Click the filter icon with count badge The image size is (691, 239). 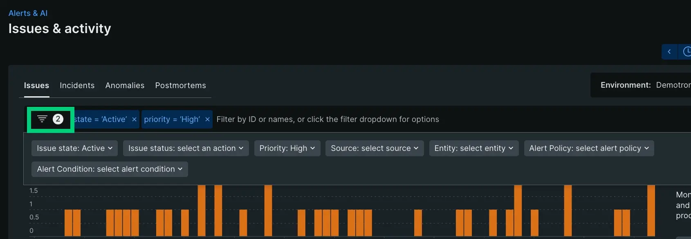[x=50, y=119]
